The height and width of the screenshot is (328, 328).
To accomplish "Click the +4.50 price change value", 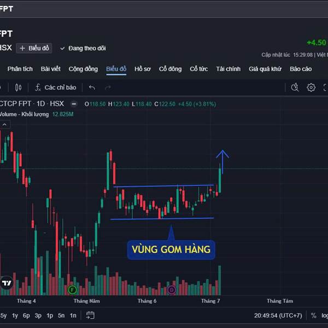I will (317, 43).
